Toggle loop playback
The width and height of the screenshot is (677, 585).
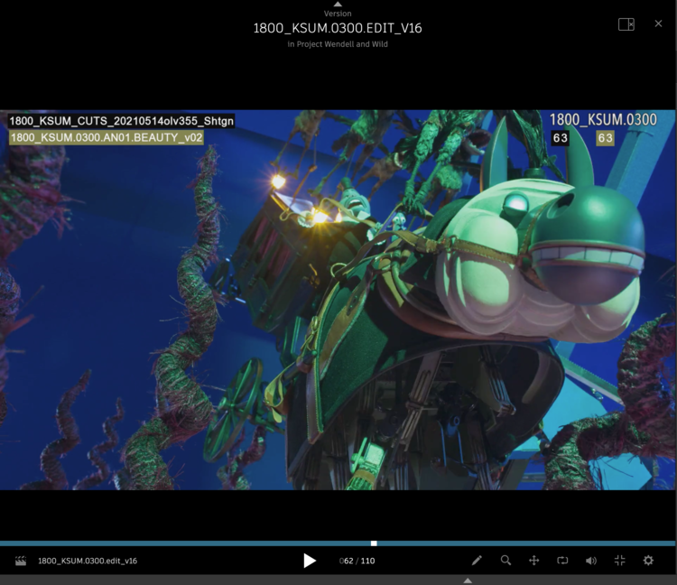(x=562, y=561)
